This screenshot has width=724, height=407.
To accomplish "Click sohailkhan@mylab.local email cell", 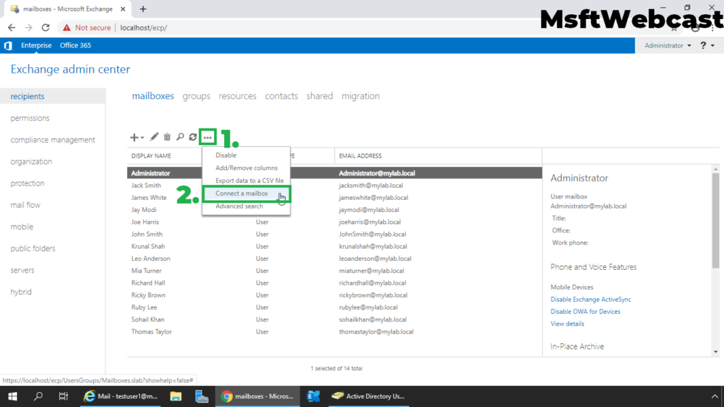I will coord(373,319).
